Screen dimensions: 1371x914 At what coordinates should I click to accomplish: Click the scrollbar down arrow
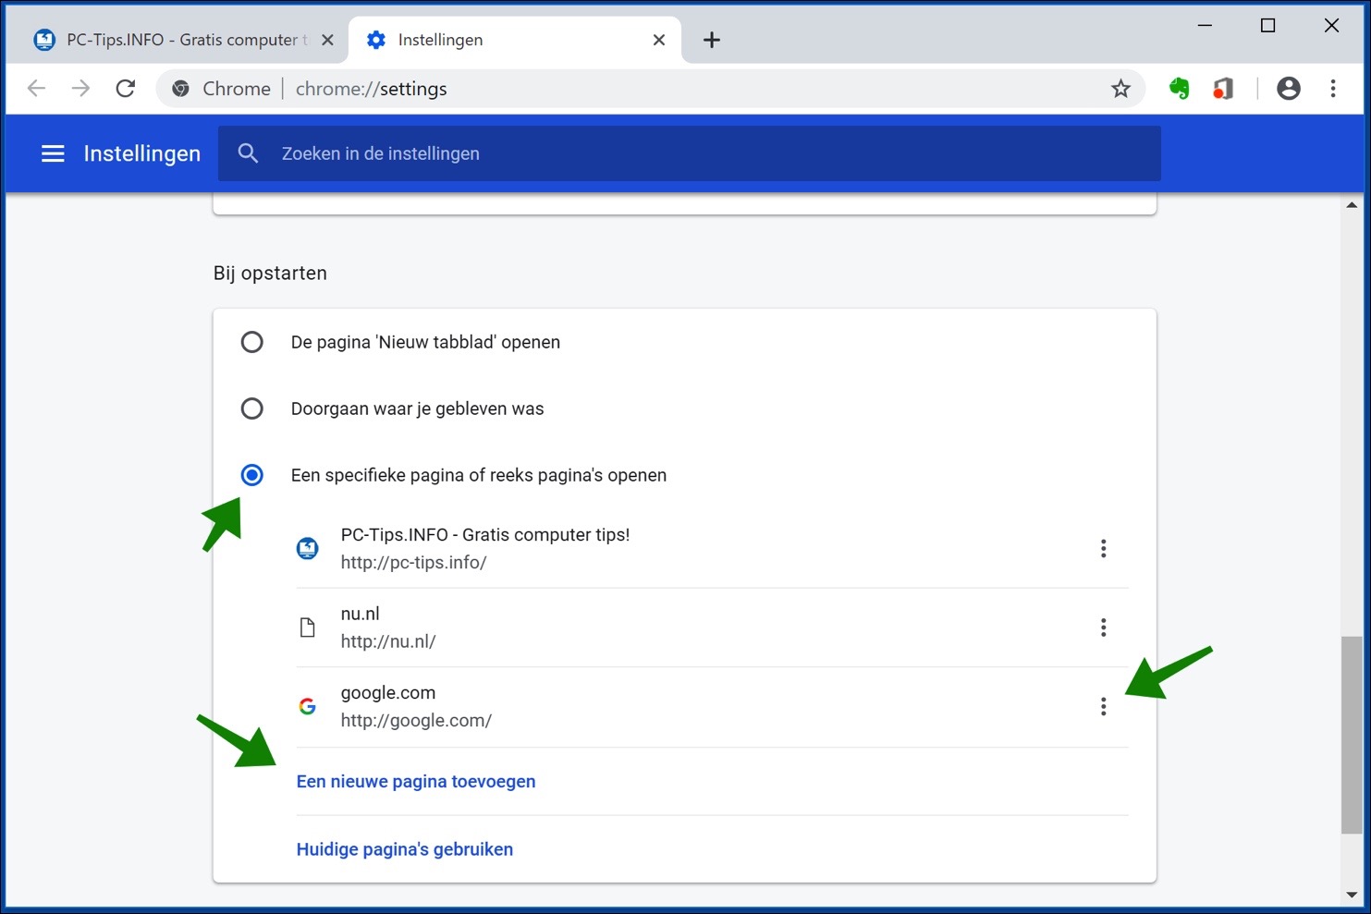pyautogui.click(x=1352, y=895)
